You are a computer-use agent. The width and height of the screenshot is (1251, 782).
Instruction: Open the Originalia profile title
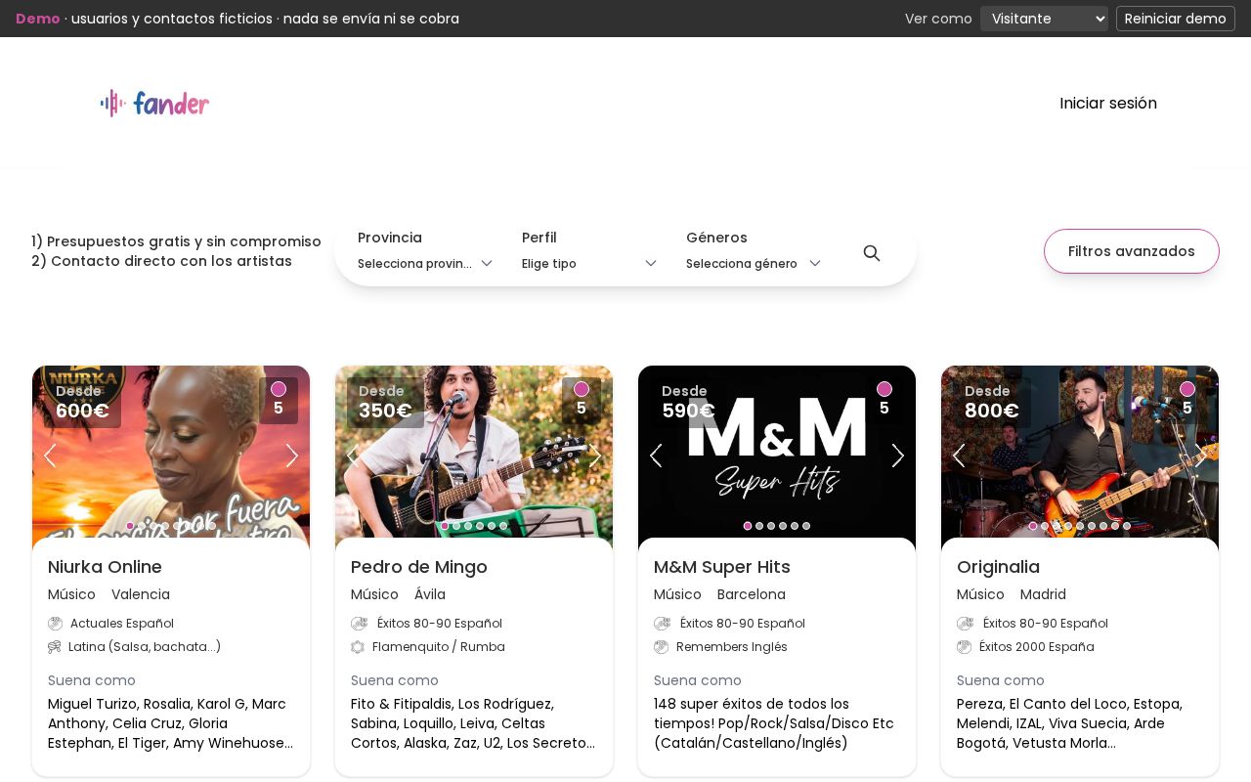coord(998,567)
